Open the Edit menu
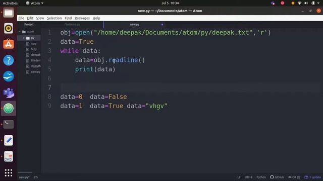 (30, 18)
